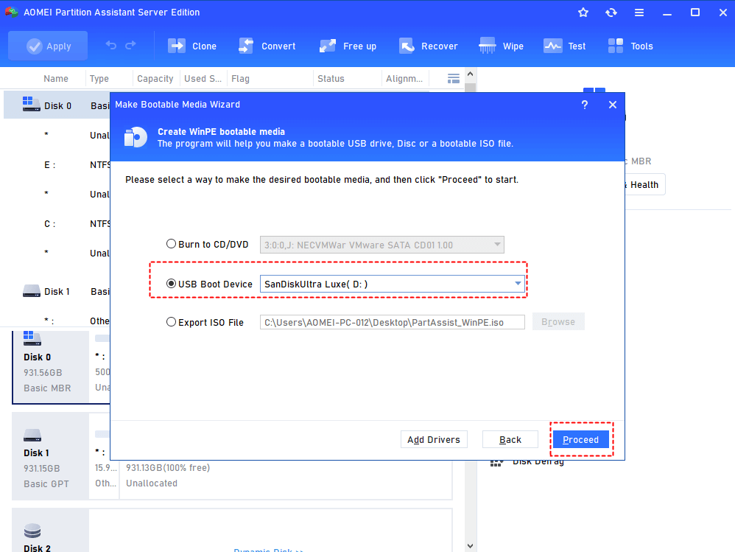Viewport: 735px width, 552px height.
Task: Click the Alignm... column header
Action: coord(404,78)
